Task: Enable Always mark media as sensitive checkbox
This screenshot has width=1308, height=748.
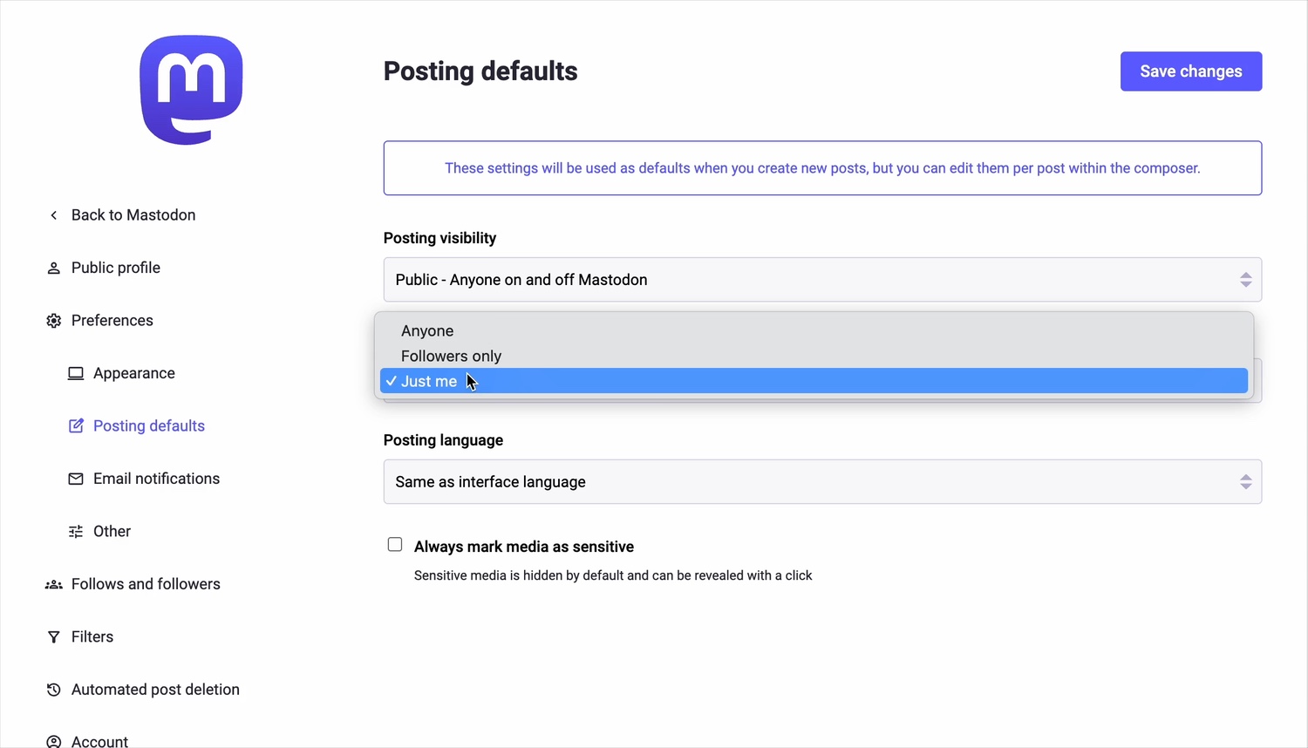Action: 395,545
